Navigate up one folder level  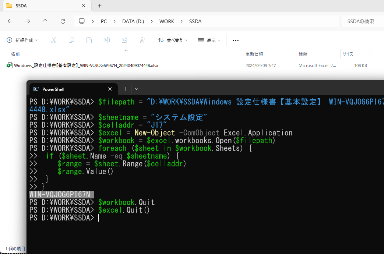[45, 21]
